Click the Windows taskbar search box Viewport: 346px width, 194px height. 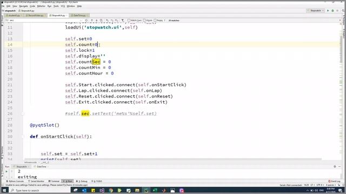click(39, 190)
